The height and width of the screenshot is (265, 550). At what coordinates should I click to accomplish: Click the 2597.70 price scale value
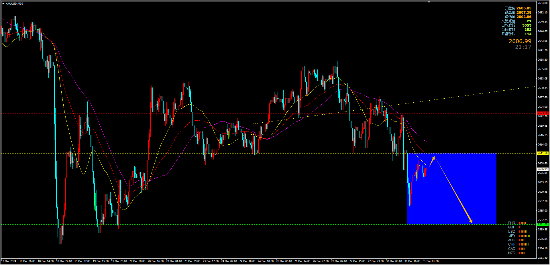543,201
